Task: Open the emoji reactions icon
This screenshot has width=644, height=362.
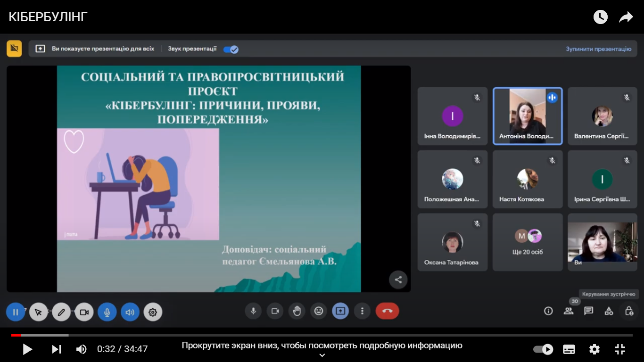Action: (x=319, y=311)
